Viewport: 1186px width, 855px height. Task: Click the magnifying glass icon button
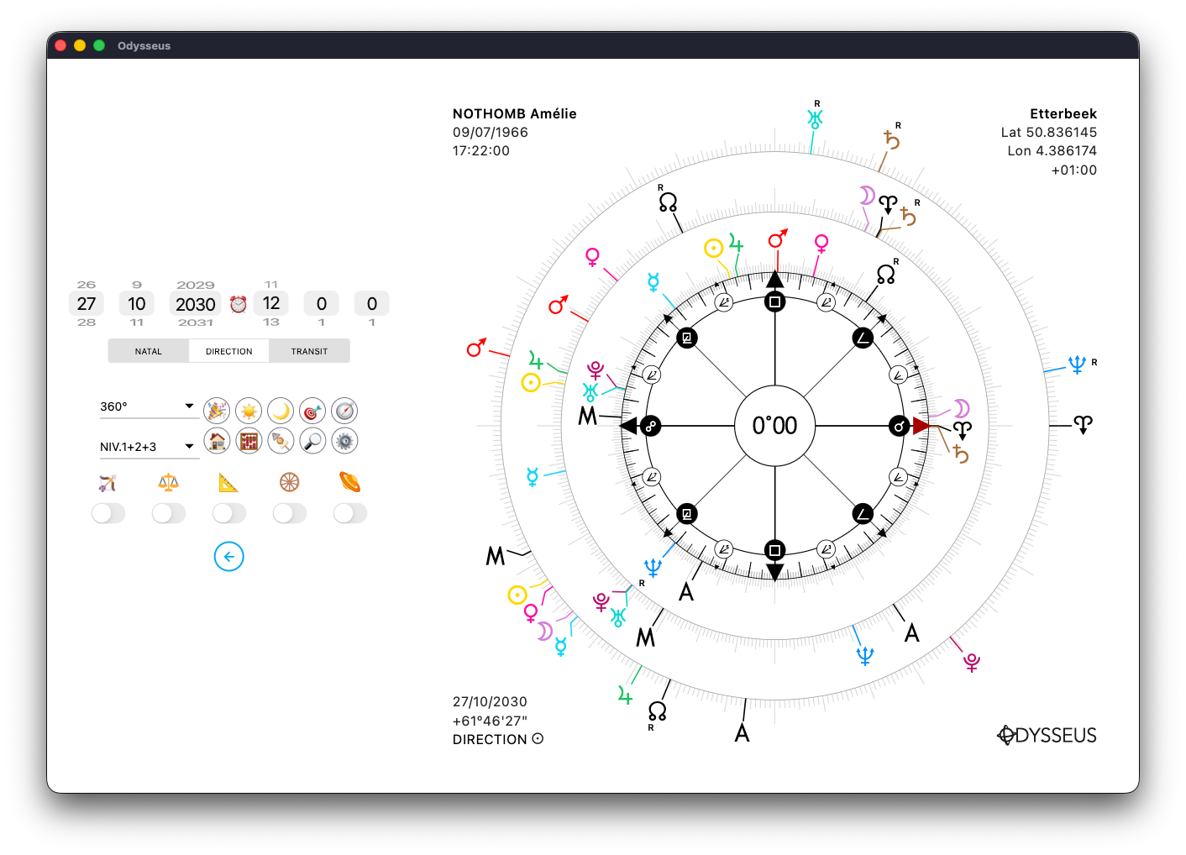[x=312, y=440]
